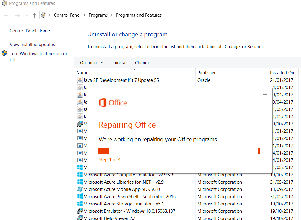Click the shield icon beside Turn Windows features
The height and width of the screenshot is (220, 301).
tap(4, 54)
